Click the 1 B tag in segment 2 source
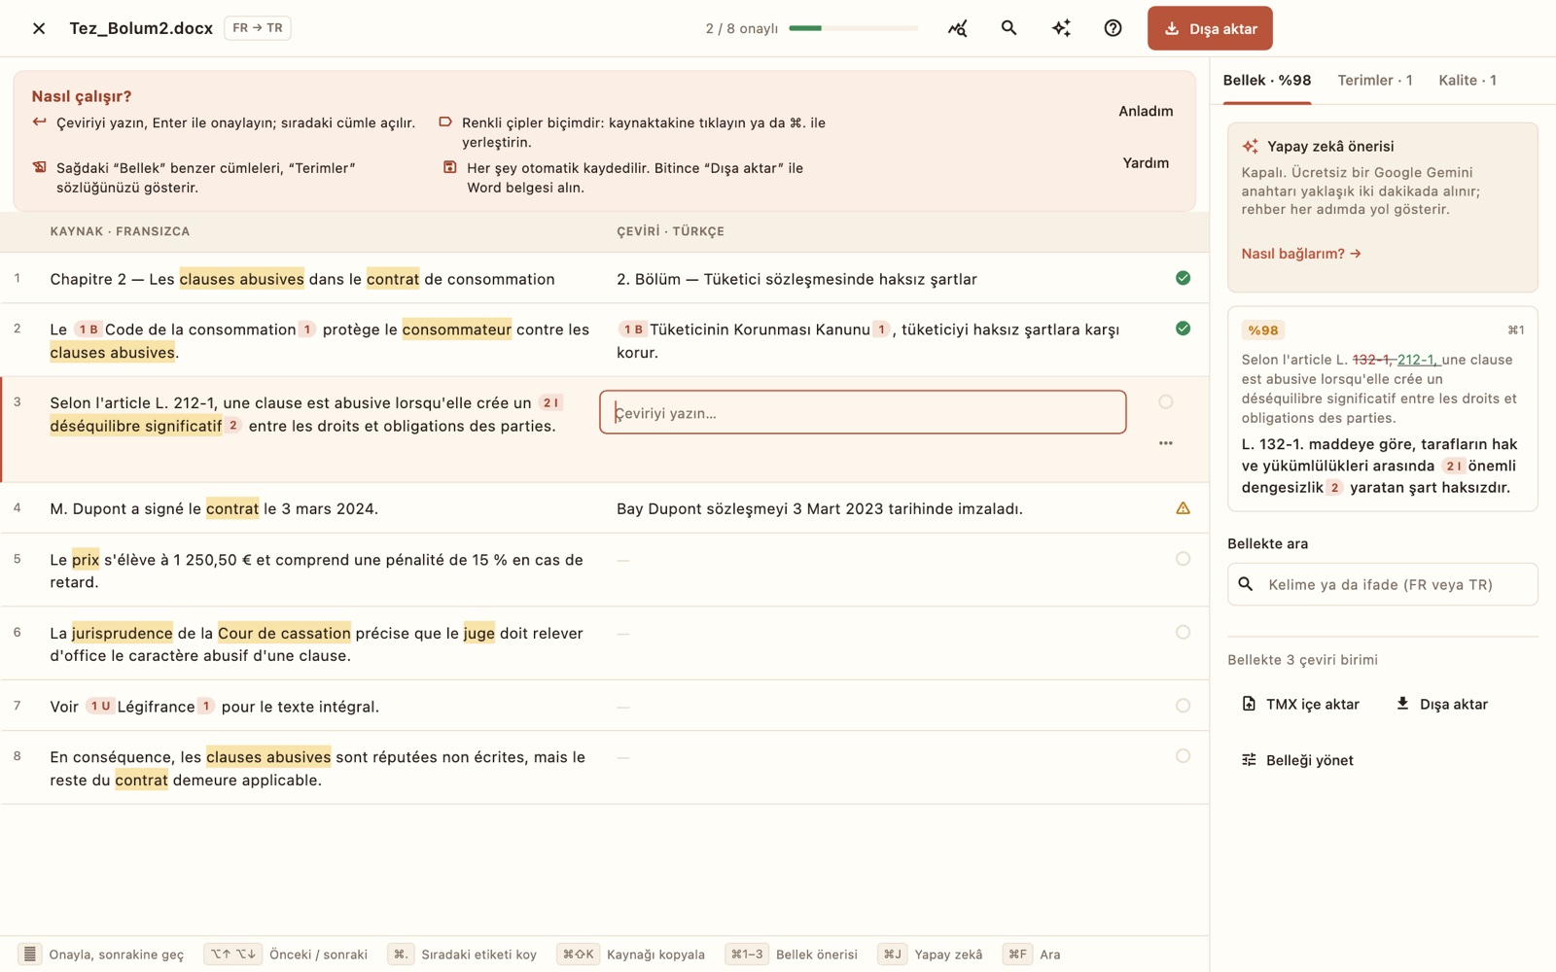This screenshot has width=1556, height=972. (88, 330)
